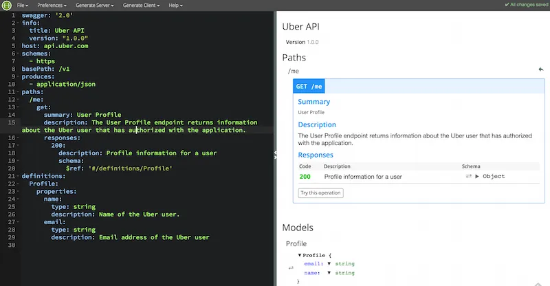Open the Help menu
The height and width of the screenshot is (286, 550).
175,5
